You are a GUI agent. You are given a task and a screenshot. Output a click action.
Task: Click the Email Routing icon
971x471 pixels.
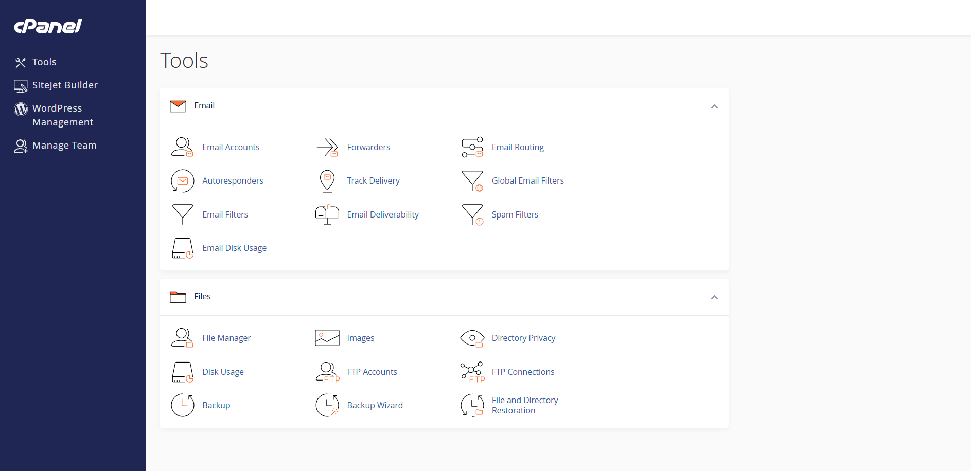(472, 147)
